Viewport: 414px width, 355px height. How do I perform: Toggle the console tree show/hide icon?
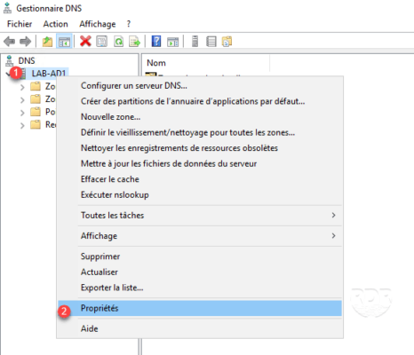(64, 42)
